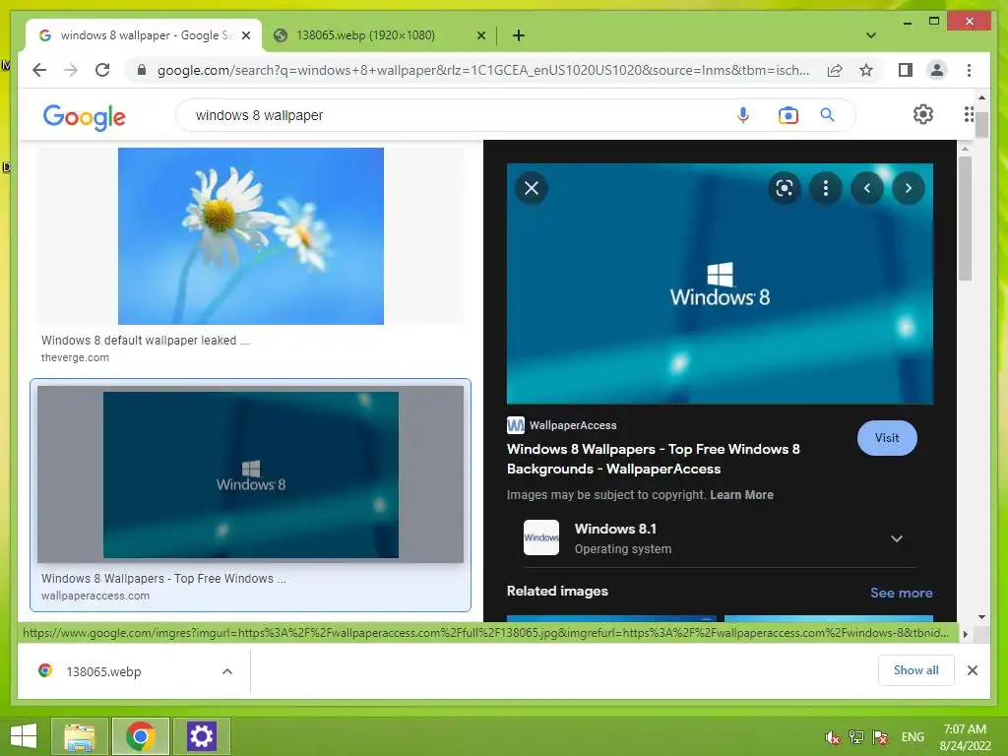Click the network tray icon

click(856, 737)
